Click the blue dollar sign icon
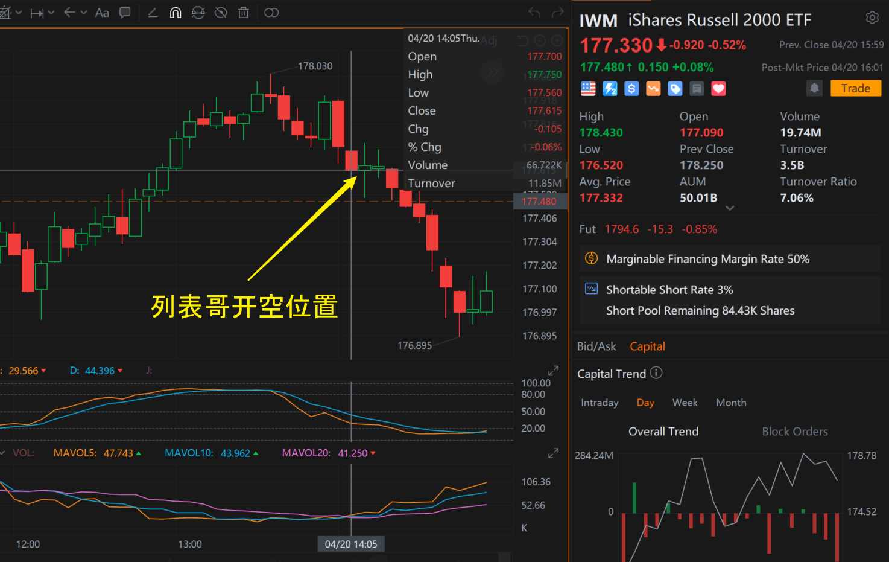 (x=631, y=89)
